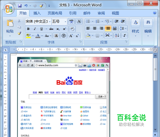Open Word help question mark

pyautogui.click(x=155, y=13)
